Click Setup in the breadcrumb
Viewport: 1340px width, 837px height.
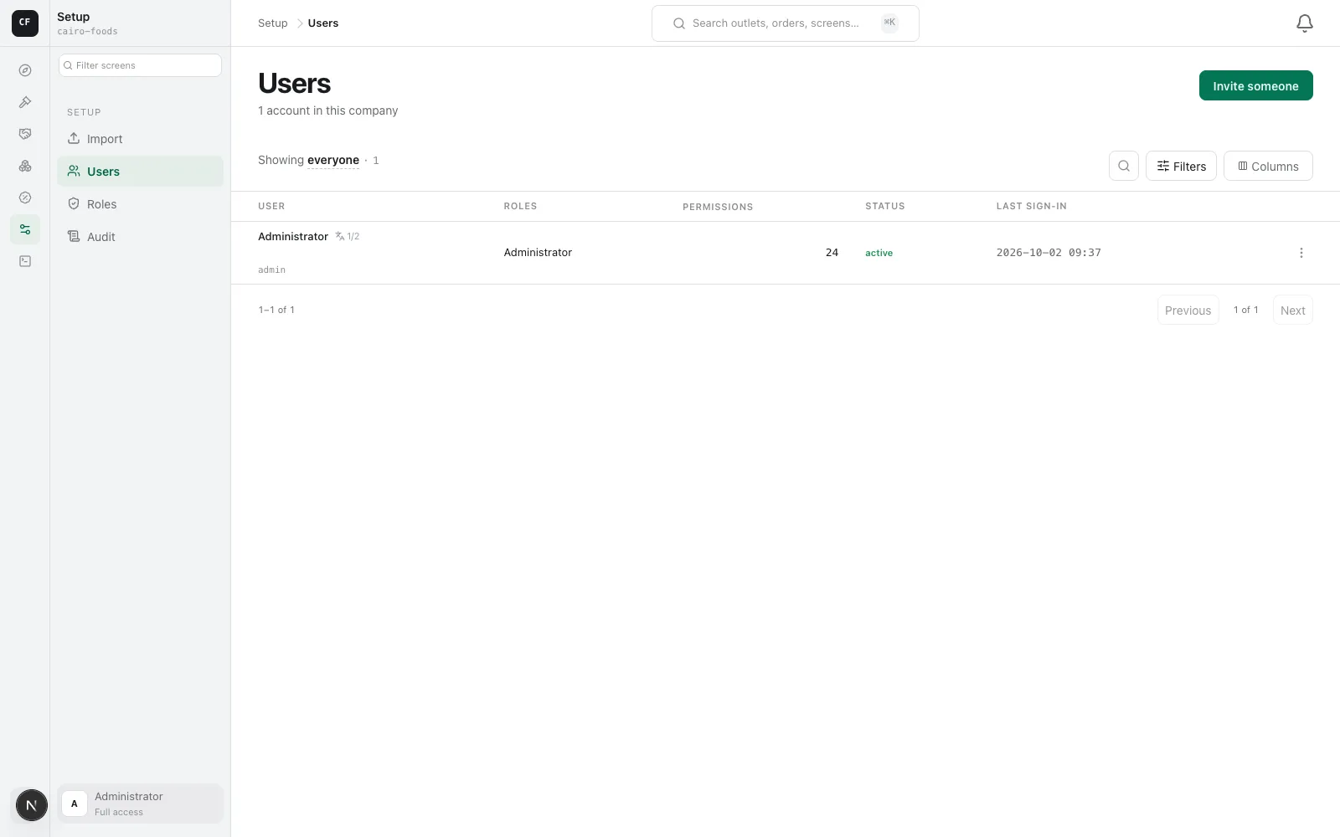(273, 23)
